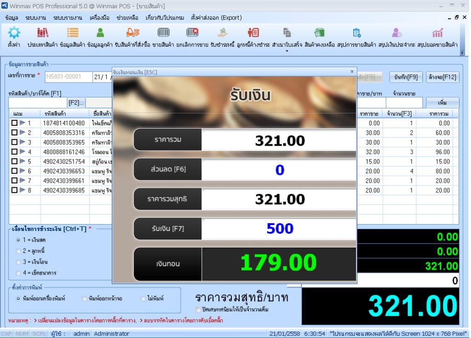
Task: Click row 8 arrow icon in item table
Action: (x=22, y=190)
